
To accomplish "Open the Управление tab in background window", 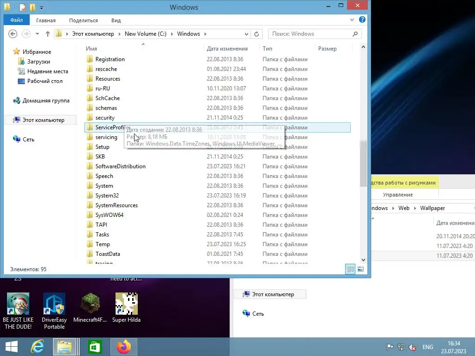I will (x=398, y=195).
